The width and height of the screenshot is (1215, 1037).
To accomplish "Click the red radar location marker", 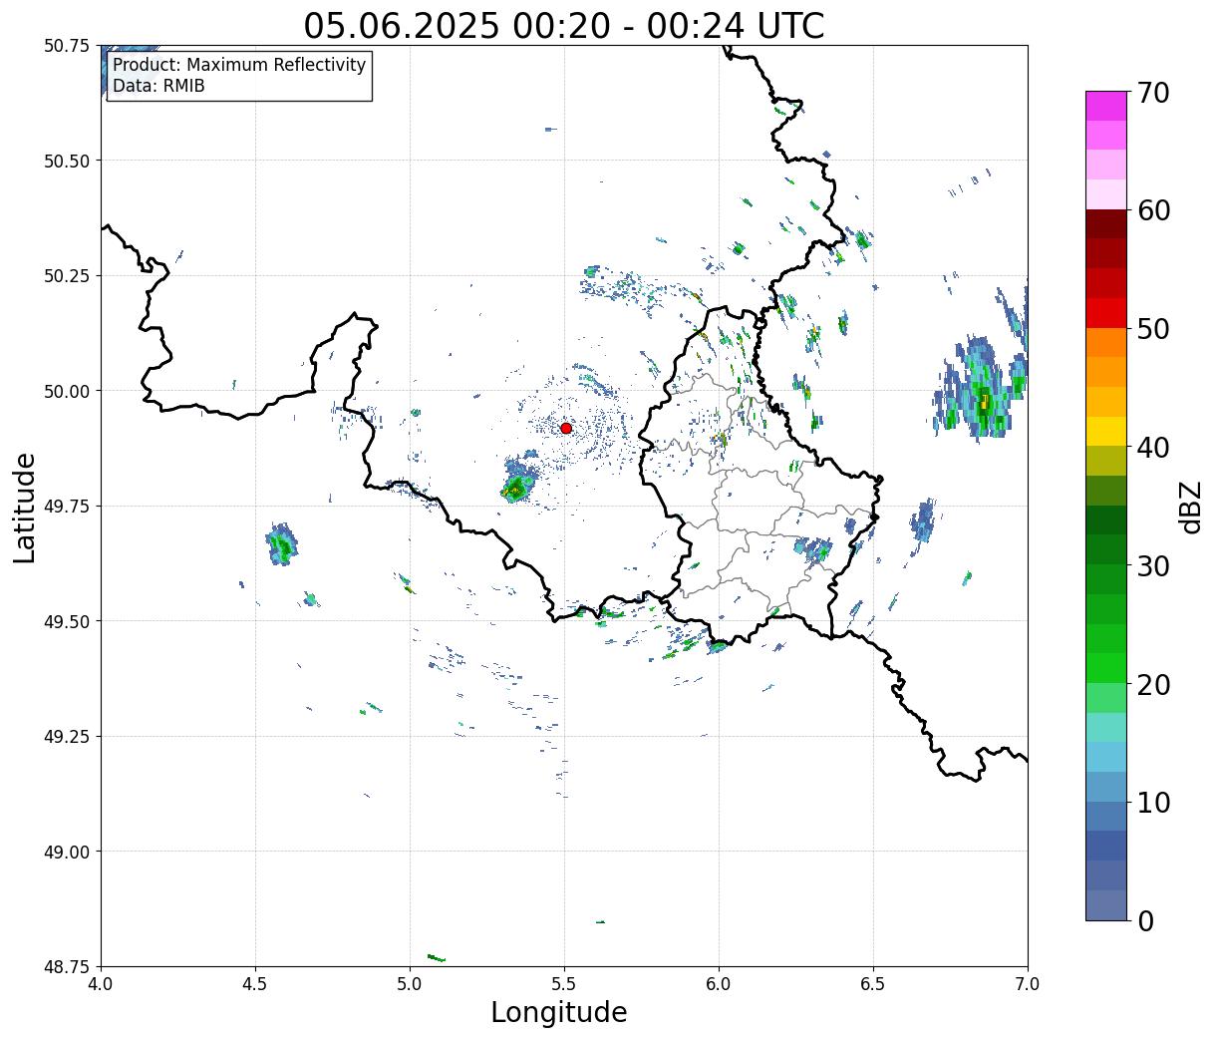I will [566, 428].
